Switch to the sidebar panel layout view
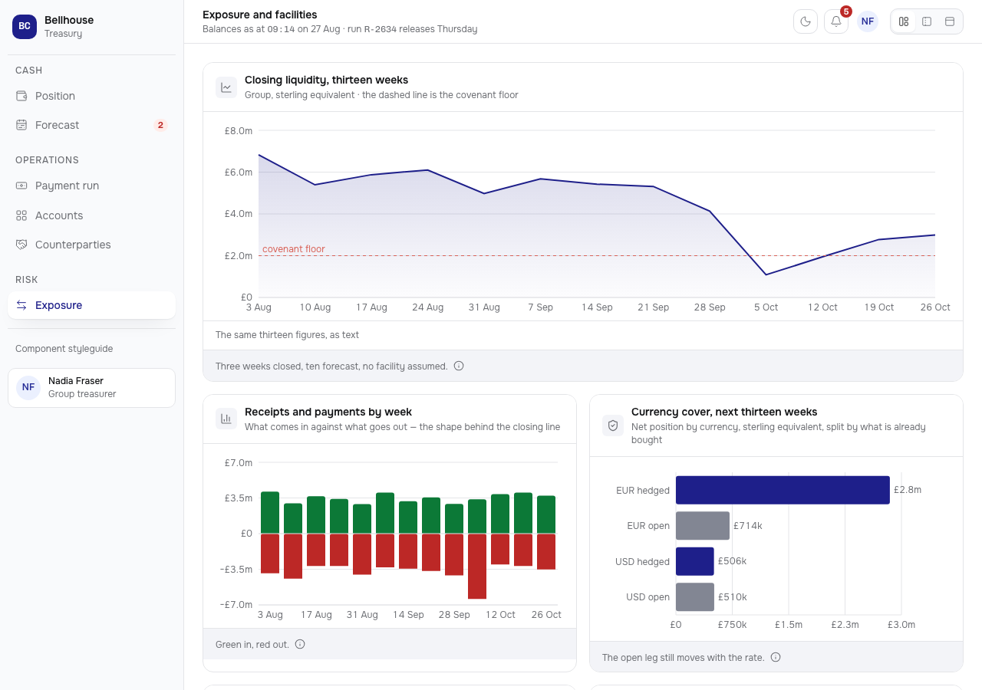This screenshot has height=690, width=982. coord(927,21)
